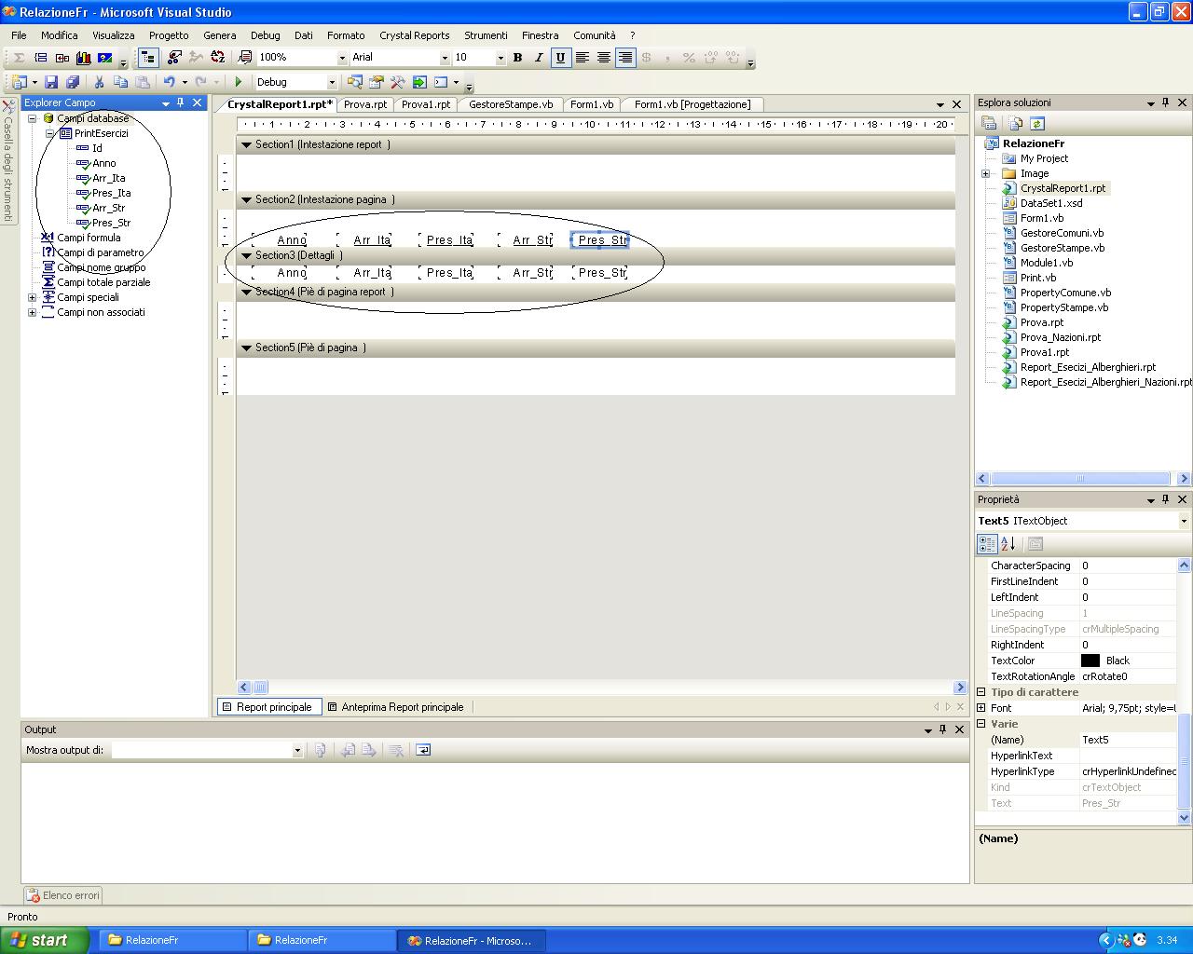
Task: Switch to the Prova.rpt tab
Action: (364, 104)
